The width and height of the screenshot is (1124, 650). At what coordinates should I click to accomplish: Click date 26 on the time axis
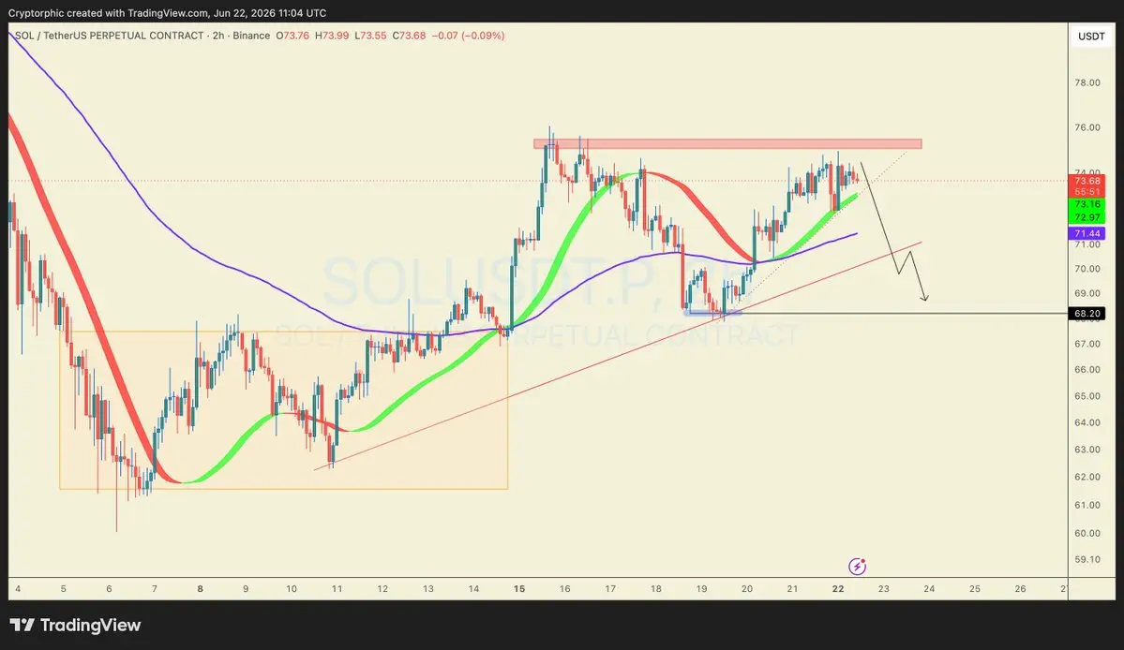tap(1020, 588)
